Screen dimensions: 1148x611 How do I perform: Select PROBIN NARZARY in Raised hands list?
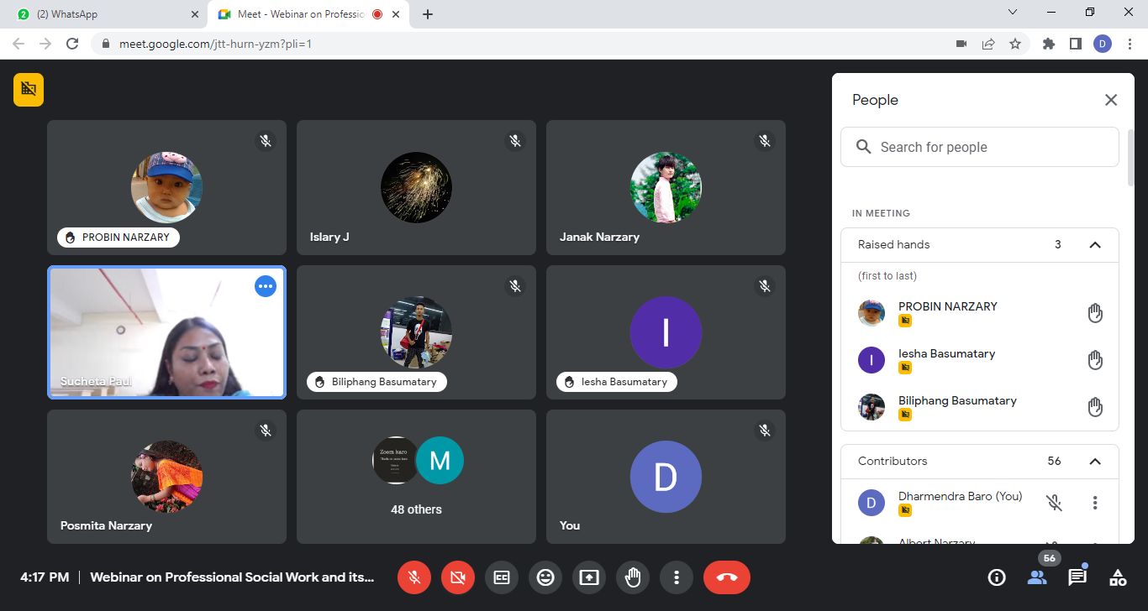[x=979, y=314]
